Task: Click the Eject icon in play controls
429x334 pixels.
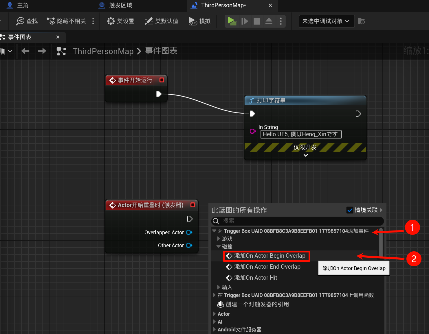Action: (269, 21)
